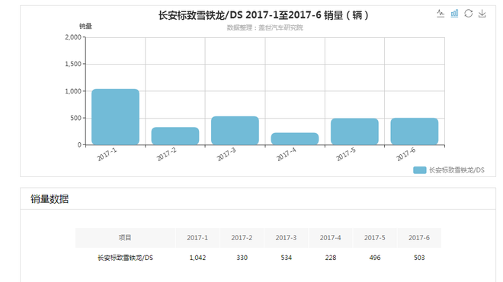
Task: Click the 长安标致雪铁龙/DS table row label
Action: 126,258
